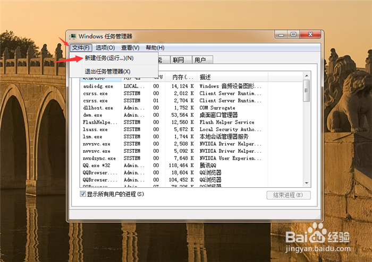Click the process list scroll down arrow
The width and height of the screenshot is (372, 262).
point(307,183)
